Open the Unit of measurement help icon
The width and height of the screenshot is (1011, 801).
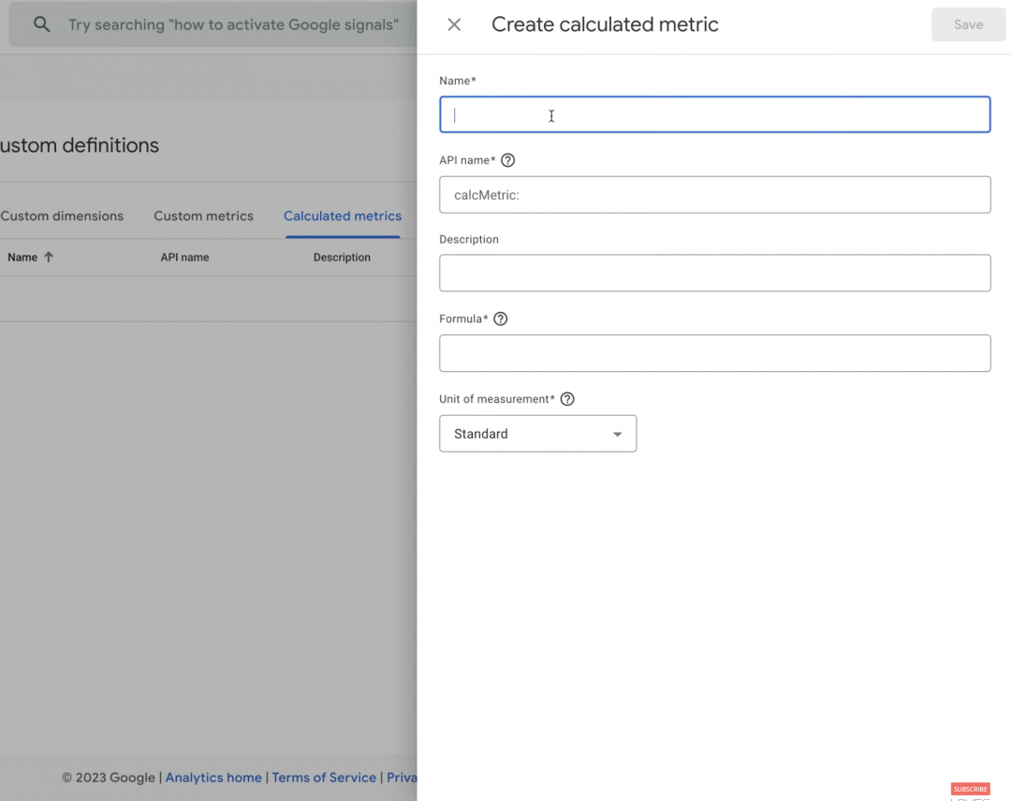[x=566, y=399]
